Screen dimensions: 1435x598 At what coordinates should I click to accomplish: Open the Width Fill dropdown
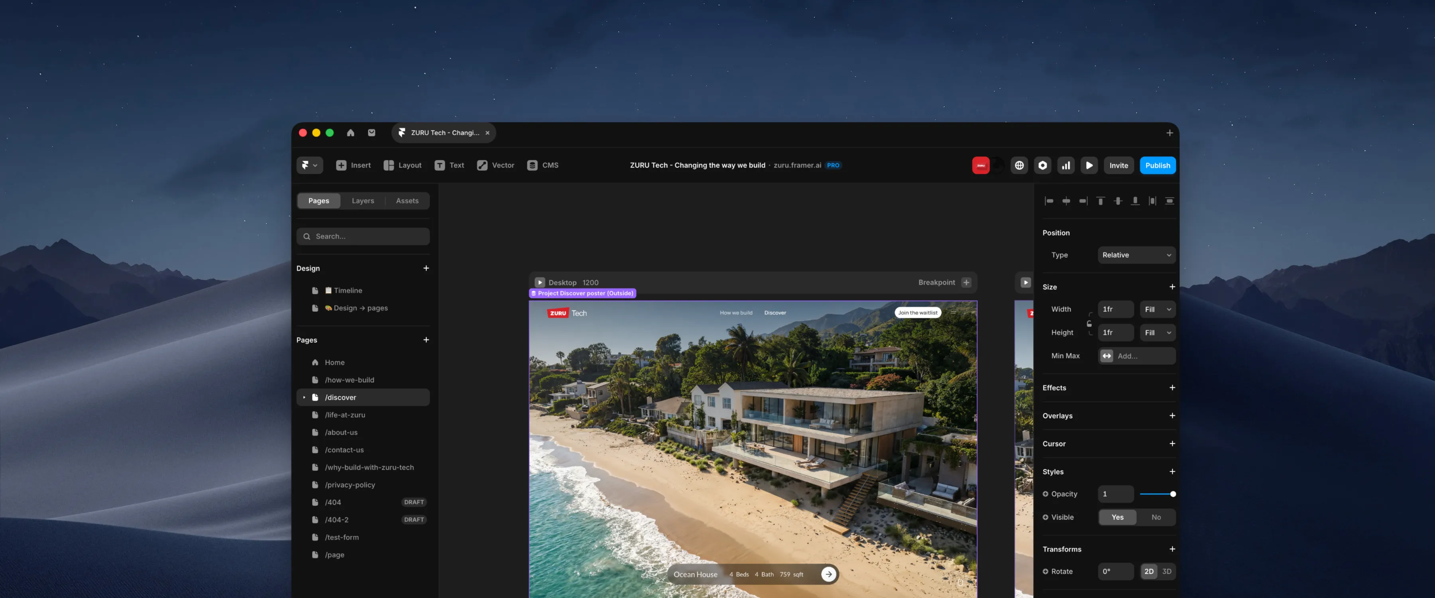click(x=1158, y=309)
